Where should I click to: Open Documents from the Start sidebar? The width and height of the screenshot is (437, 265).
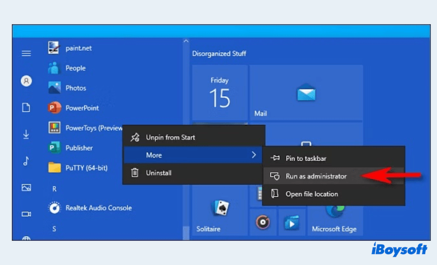coord(26,108)
